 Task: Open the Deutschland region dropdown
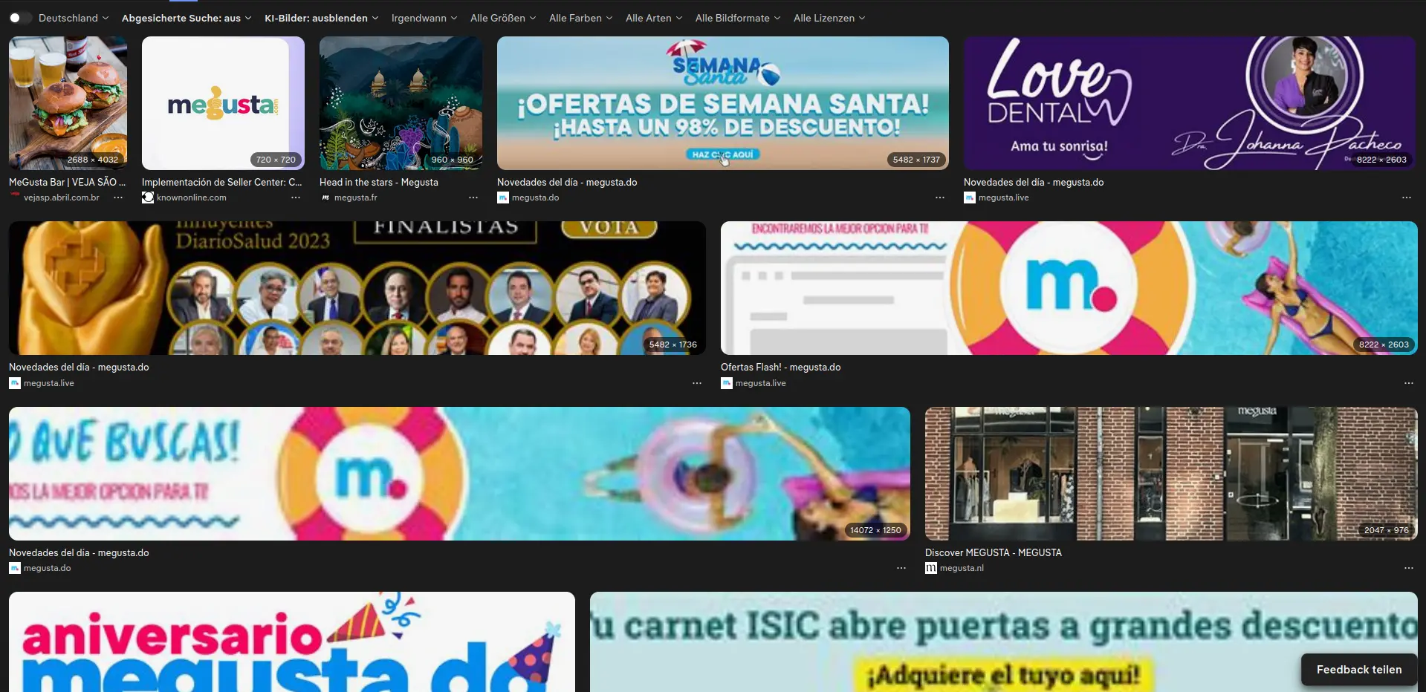coord(74,18)
